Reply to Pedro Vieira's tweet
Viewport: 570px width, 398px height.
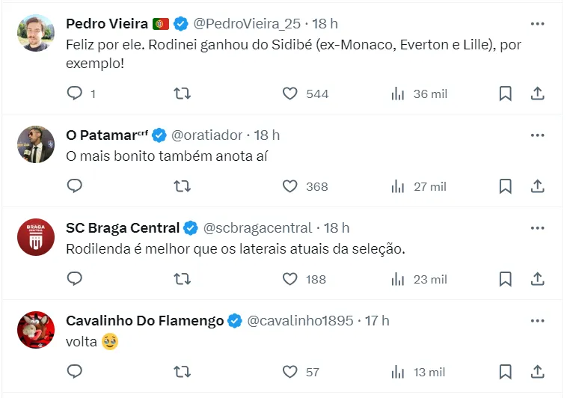pos(75,94)
